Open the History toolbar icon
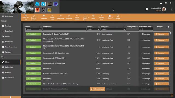 click(x=93, y=17)
